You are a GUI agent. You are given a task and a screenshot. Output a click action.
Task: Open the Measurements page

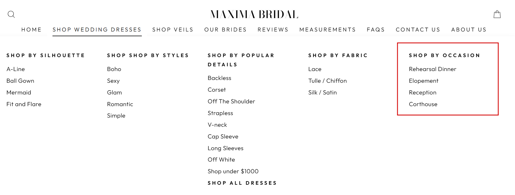coord(327,30)
